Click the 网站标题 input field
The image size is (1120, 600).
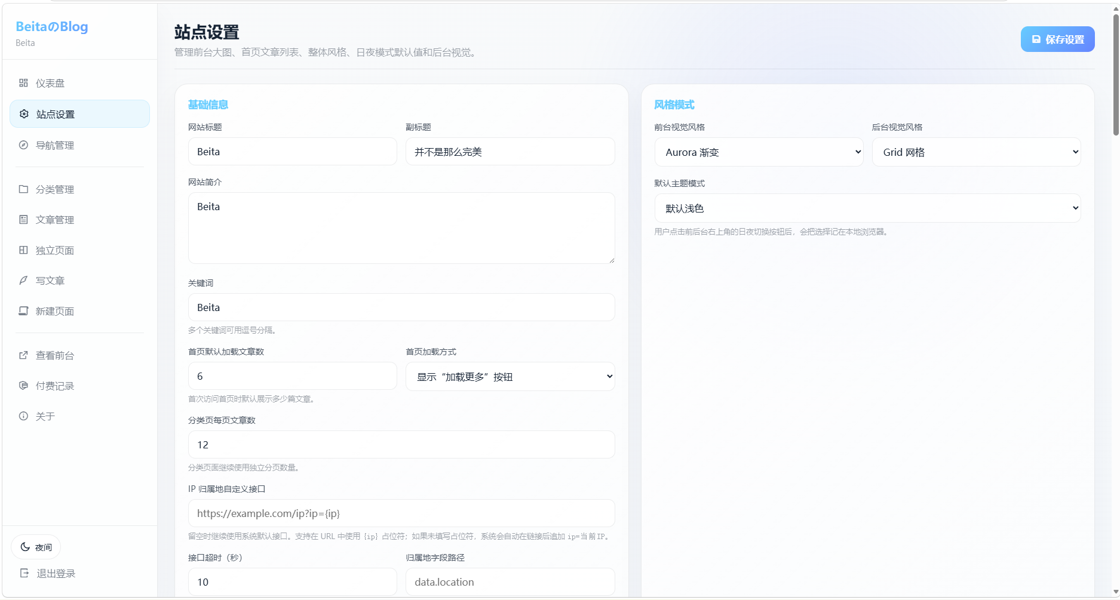click(x=292, y=152)
